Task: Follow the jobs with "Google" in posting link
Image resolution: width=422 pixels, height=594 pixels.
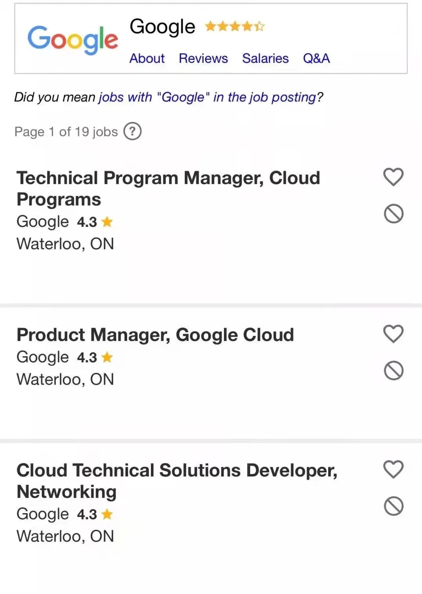Action: (x=207, y=97)
